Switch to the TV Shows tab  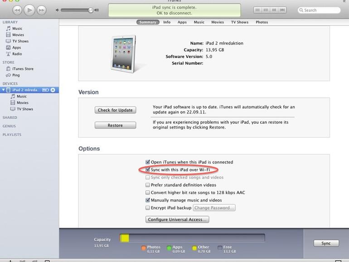point(240,22)
